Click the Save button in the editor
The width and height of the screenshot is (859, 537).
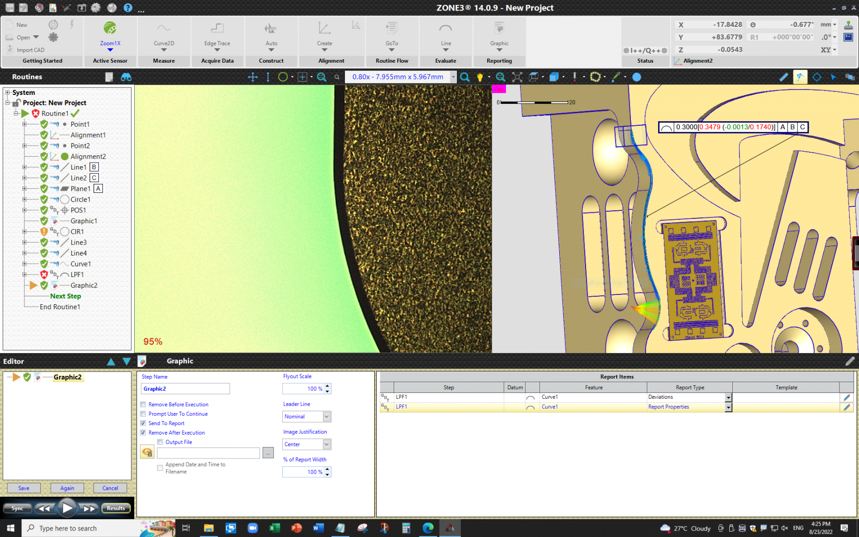23,488
